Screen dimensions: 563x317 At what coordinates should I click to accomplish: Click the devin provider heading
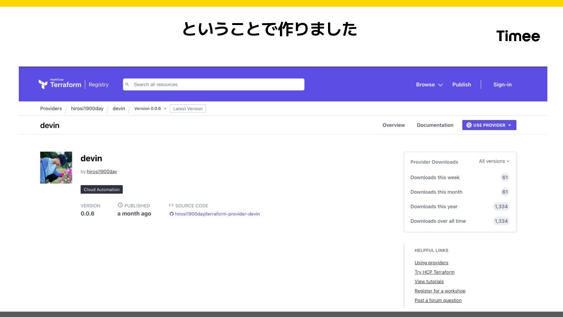(91, 158)
